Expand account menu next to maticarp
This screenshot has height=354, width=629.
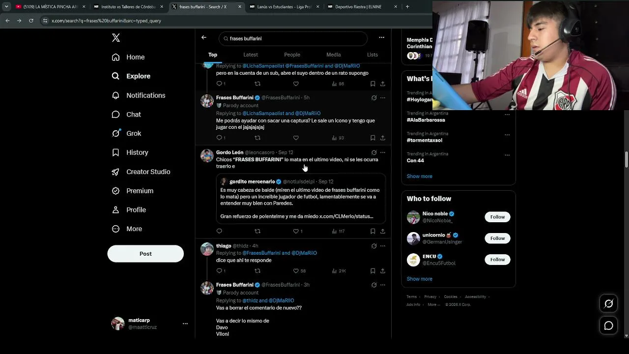pyautogui.click(x=185, y=324)
